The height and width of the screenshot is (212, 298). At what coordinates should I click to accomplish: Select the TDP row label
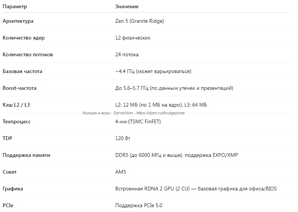tap(7, 138)
